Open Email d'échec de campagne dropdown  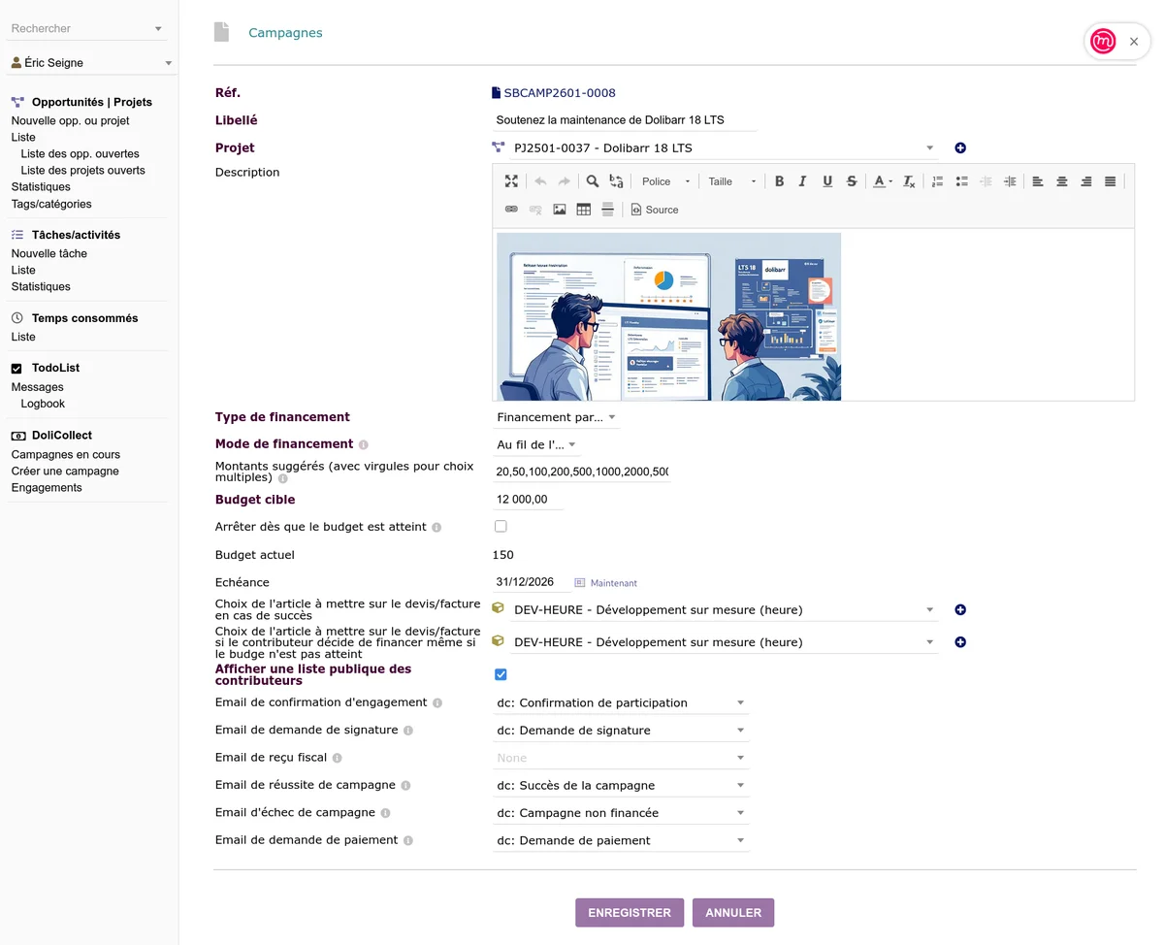[621, 813]
